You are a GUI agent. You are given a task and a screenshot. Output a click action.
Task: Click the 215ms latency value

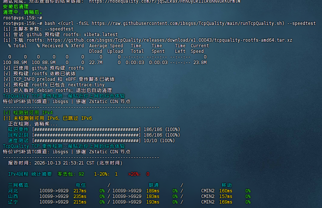[x=80, y=202]
